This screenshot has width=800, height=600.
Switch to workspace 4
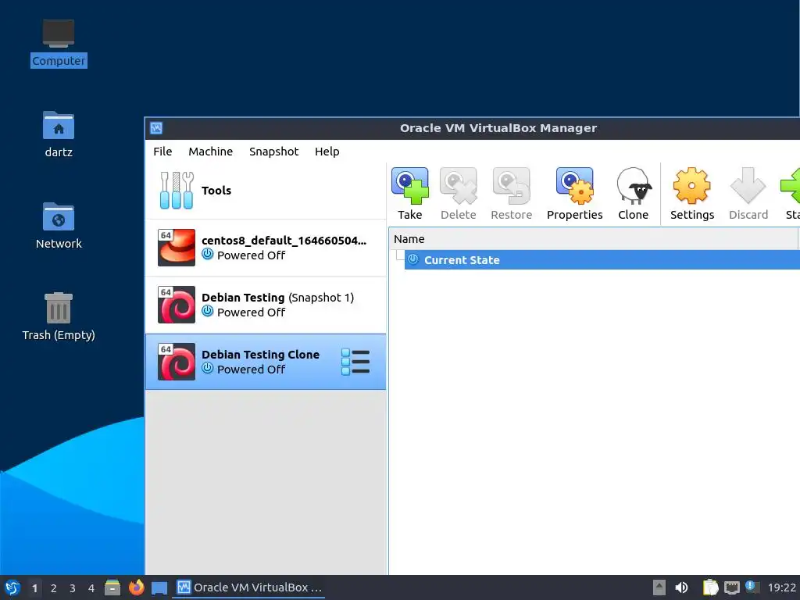[x=91, y=588]
